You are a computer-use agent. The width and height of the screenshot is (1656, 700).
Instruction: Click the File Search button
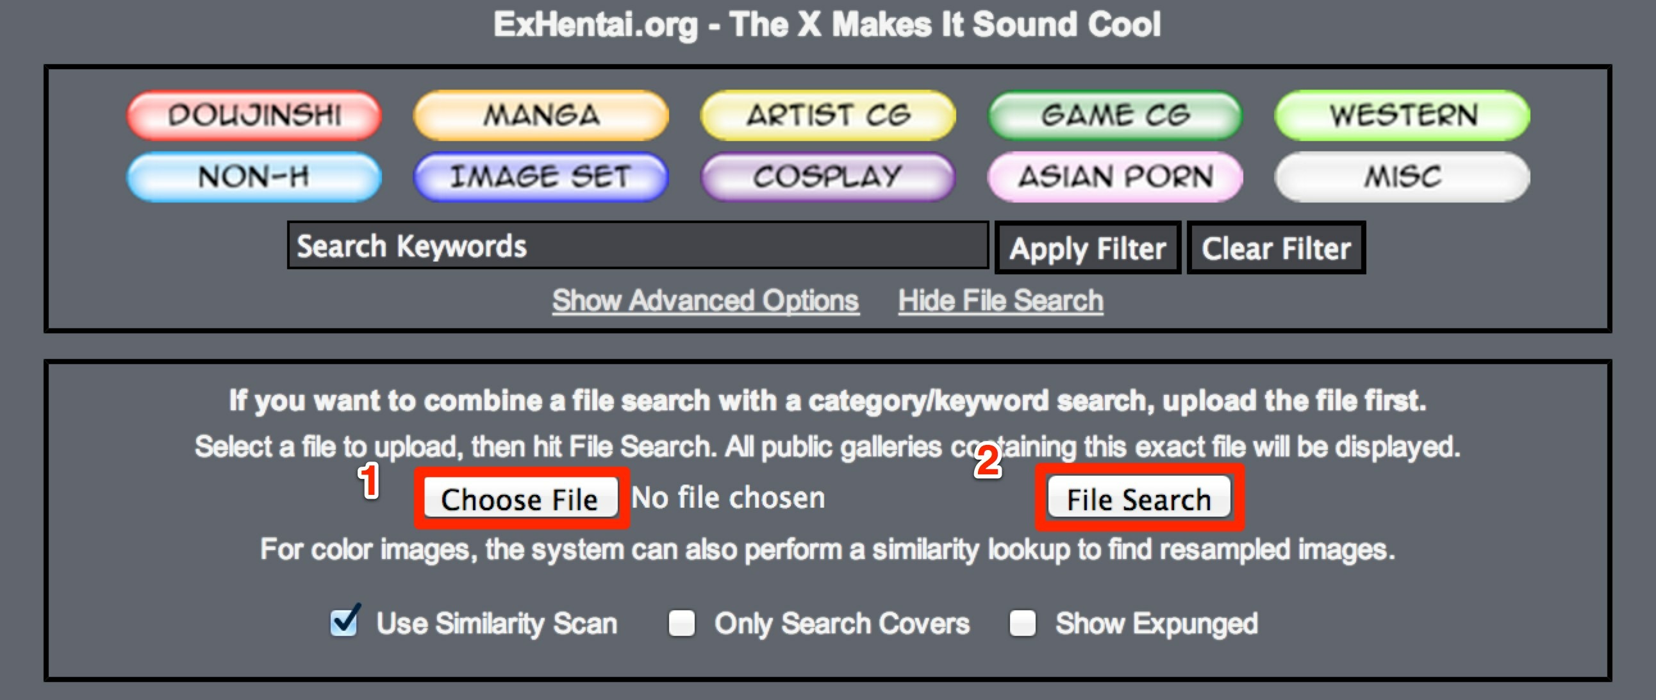point(1139,499)
